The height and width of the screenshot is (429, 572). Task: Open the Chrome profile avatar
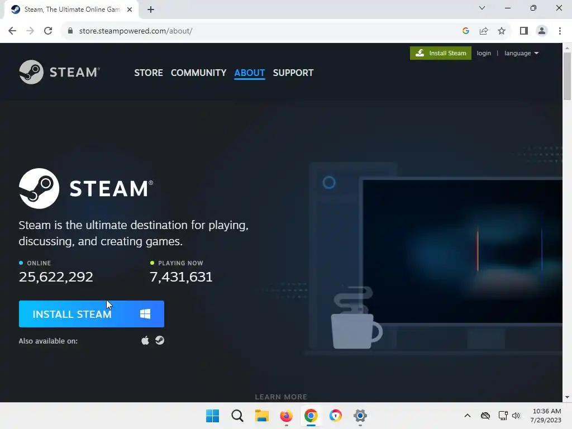pyautogui.click(x=542, y=31)
